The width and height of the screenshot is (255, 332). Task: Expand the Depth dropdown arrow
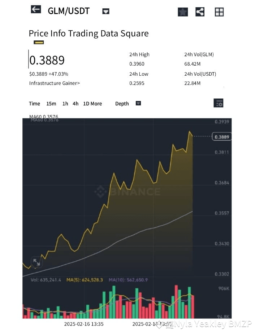tap(138, 103)
